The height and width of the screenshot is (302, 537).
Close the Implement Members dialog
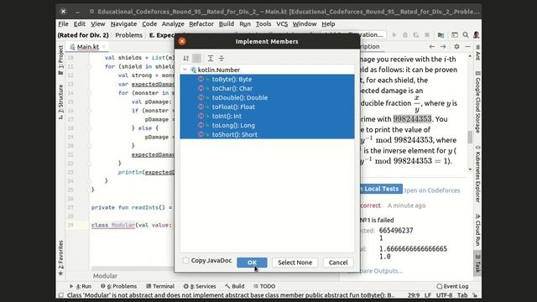[182, 41]
